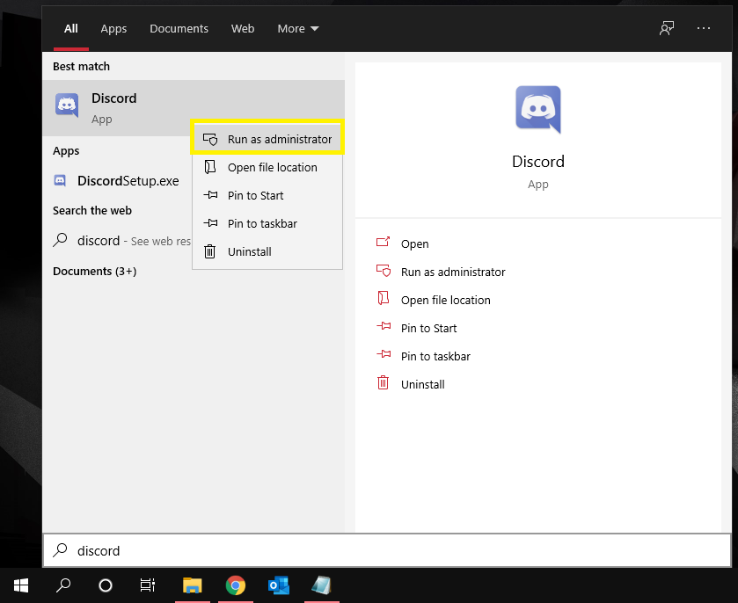Click the Discord icon in best match

[67, 105]
